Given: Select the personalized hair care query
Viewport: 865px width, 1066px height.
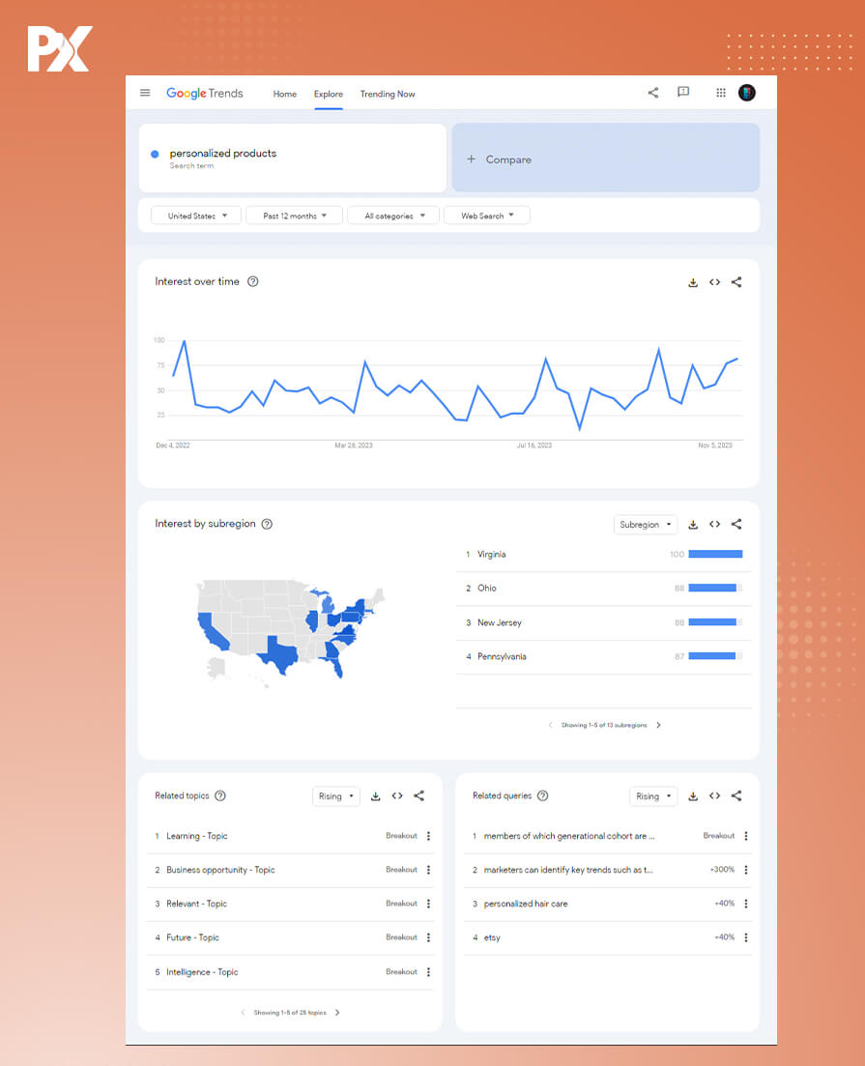Looking at the screenshot, I should click(526, 904).
